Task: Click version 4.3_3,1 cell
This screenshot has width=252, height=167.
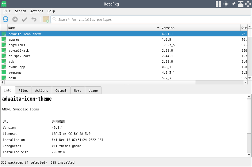Action: coord(168,72)
